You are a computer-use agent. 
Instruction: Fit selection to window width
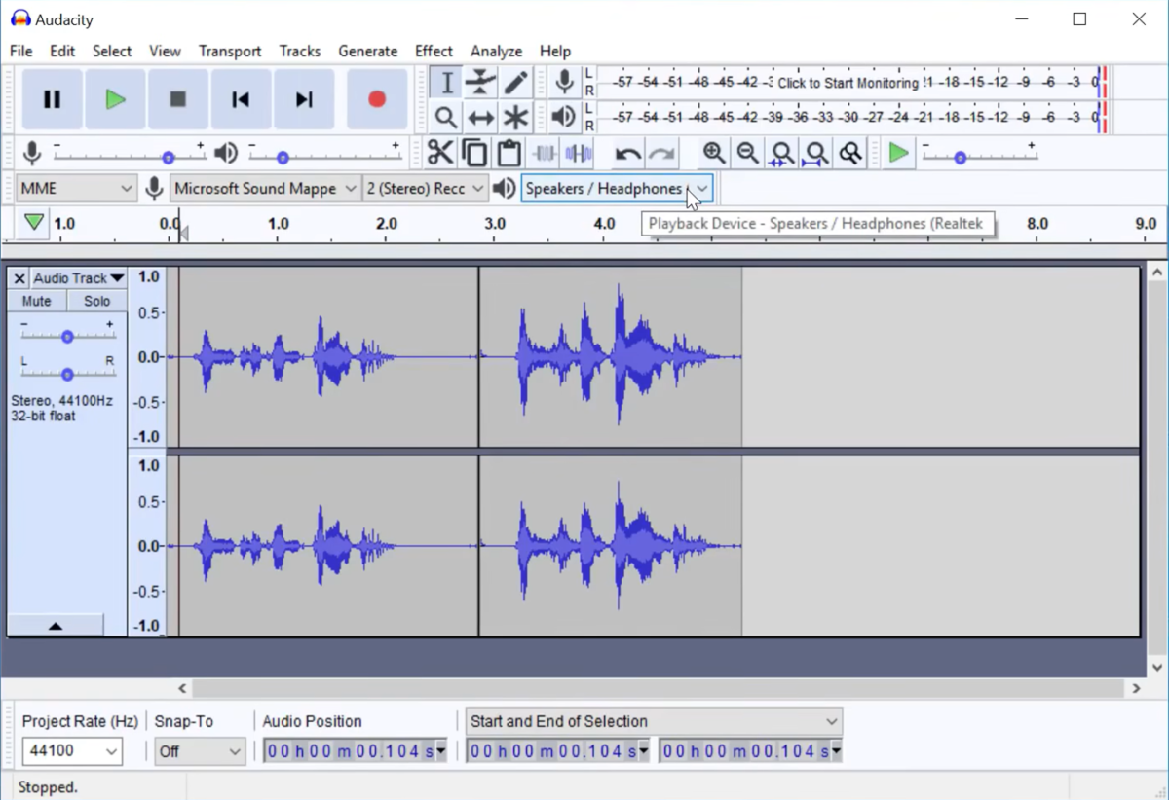782,153
